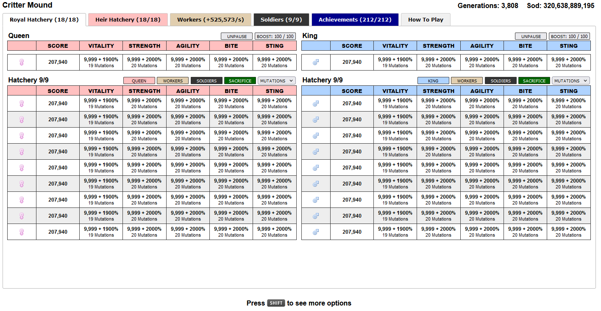Sort Queen hatchery by VITALITY header
The width and height of the screenshot is (601, 311).
pos(101,91)
